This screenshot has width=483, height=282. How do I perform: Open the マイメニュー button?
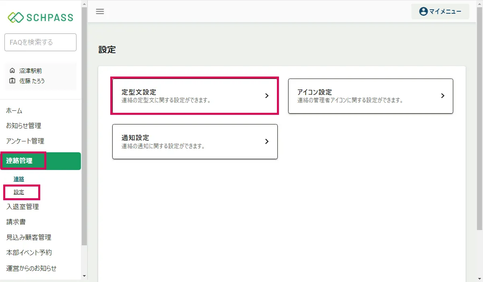[x=440, y=11]
